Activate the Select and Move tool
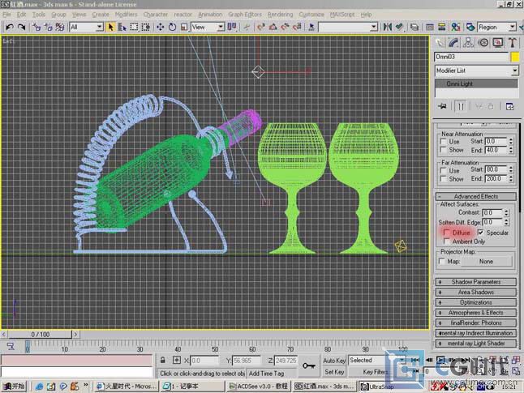 [161, 27]
